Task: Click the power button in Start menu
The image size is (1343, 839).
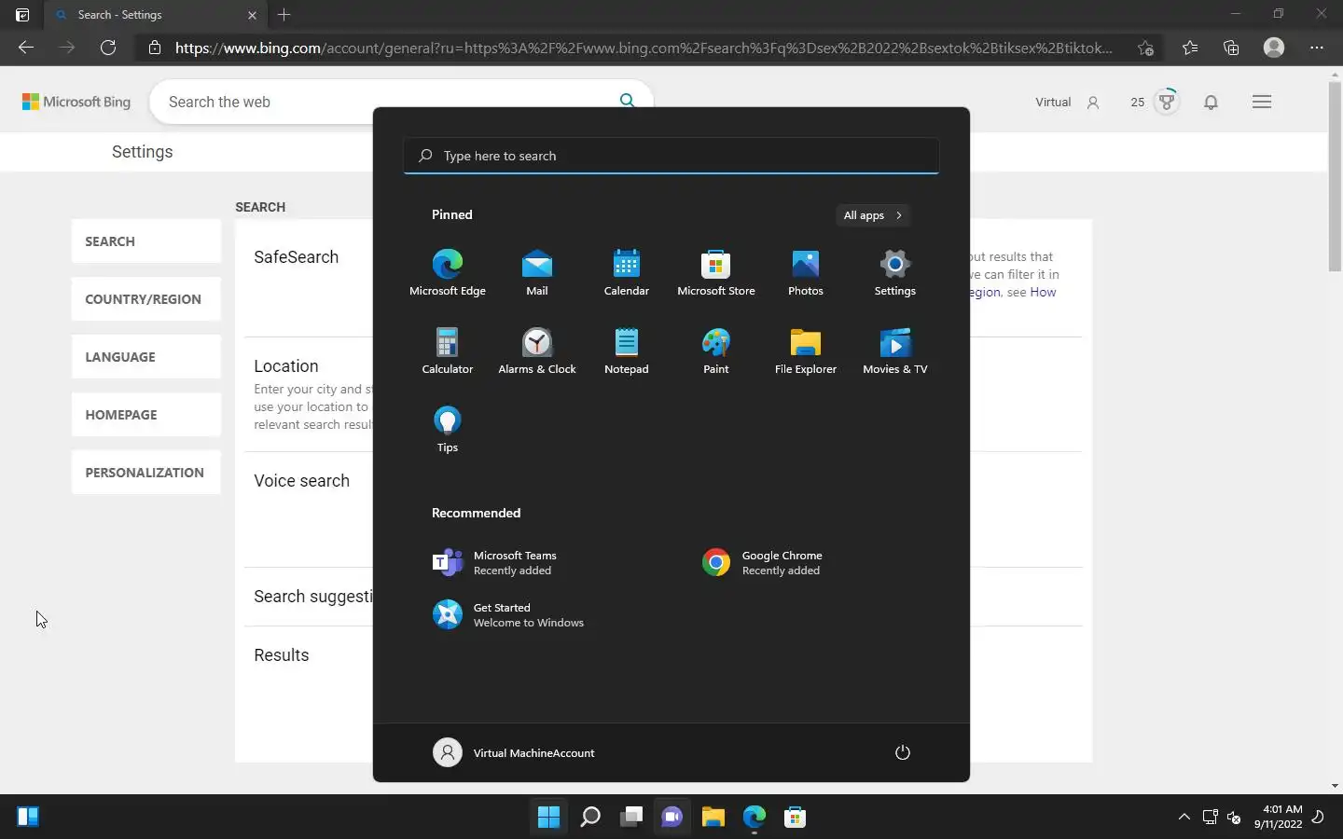Action: [x=902, y=752]
